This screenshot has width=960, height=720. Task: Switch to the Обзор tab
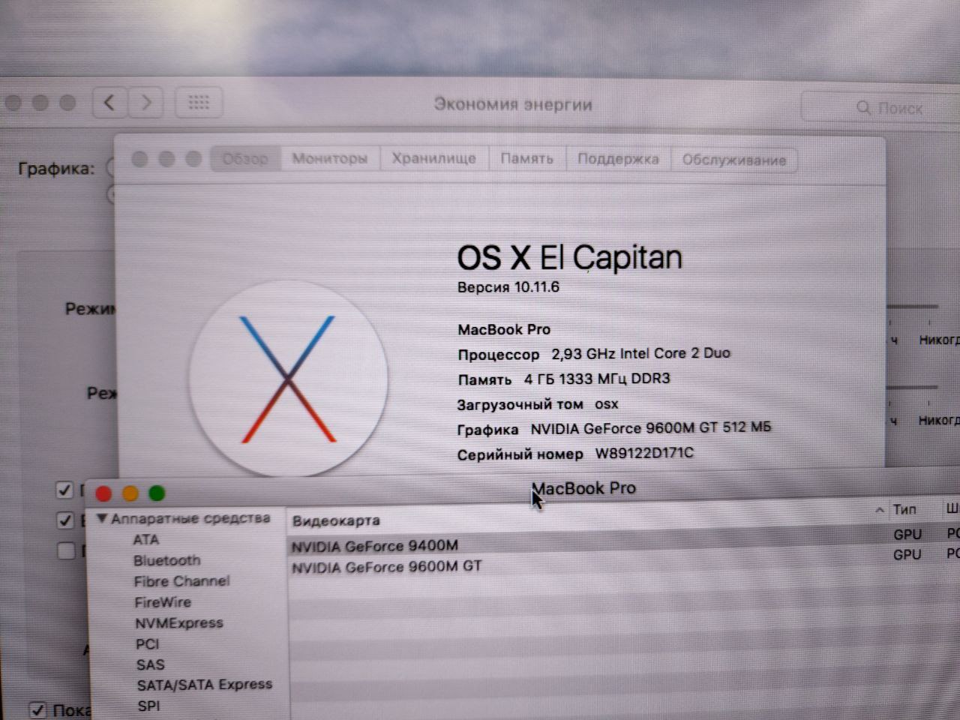click(245, 159)
